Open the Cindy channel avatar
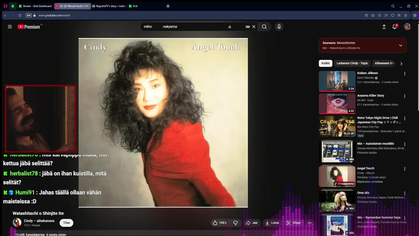The width and height of the screenshot is (419, 236). click(17, 223)
